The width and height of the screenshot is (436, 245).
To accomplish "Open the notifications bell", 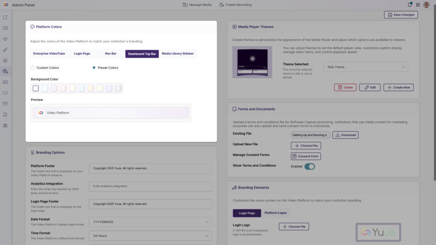I will (x=410, y=5).
